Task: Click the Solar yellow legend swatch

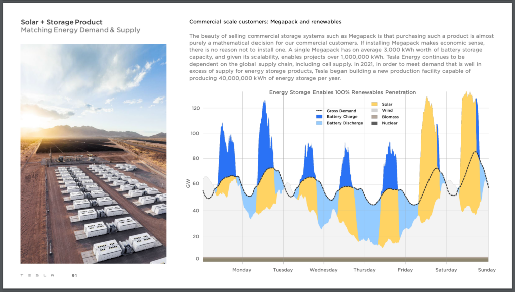Action: pyautogui.click(x=374, y=104)
